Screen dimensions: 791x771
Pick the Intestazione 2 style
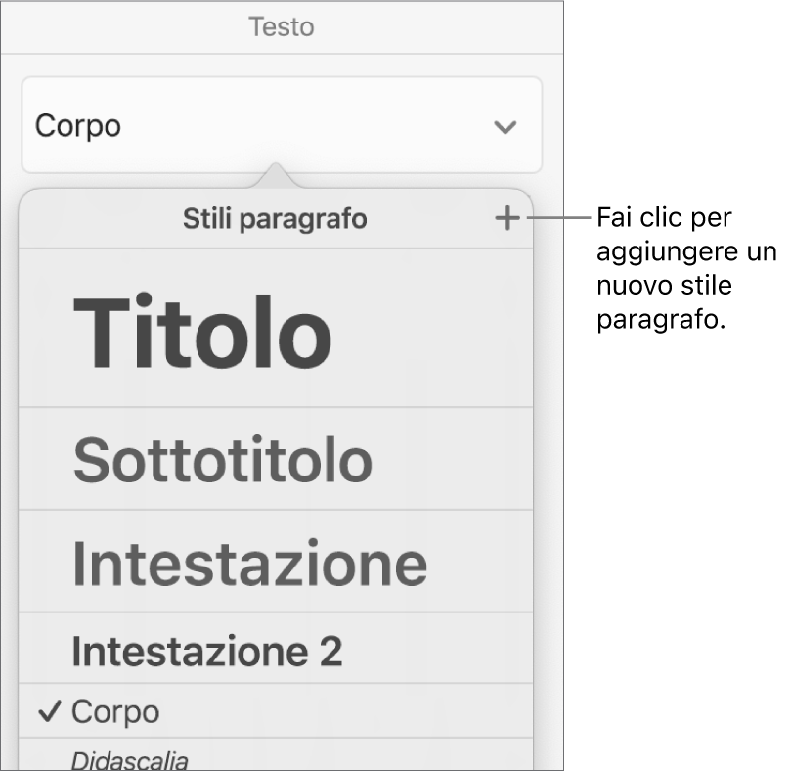point(207,651)
